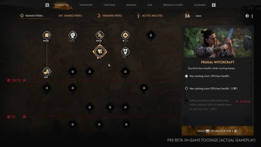Open the Brencis's Court tab

(173, 5)
